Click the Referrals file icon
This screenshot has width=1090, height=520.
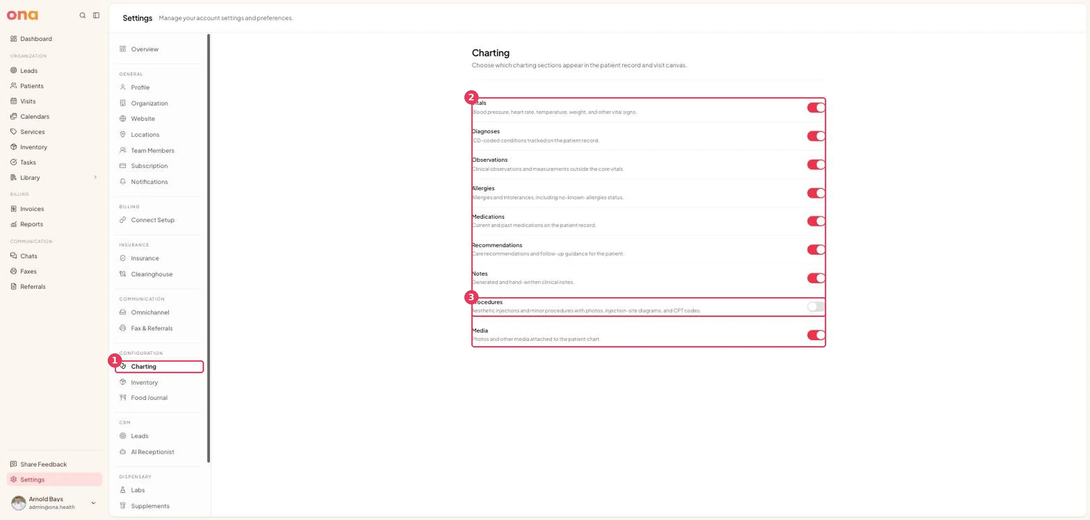(14, 286)
